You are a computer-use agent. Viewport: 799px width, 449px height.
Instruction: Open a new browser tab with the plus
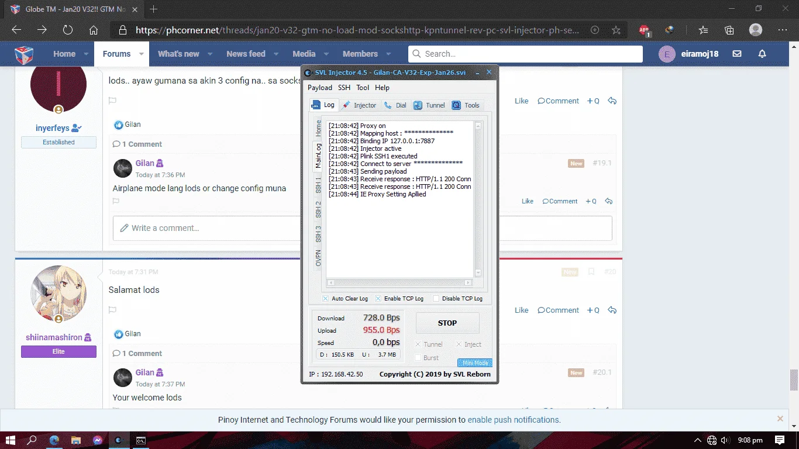154,9
